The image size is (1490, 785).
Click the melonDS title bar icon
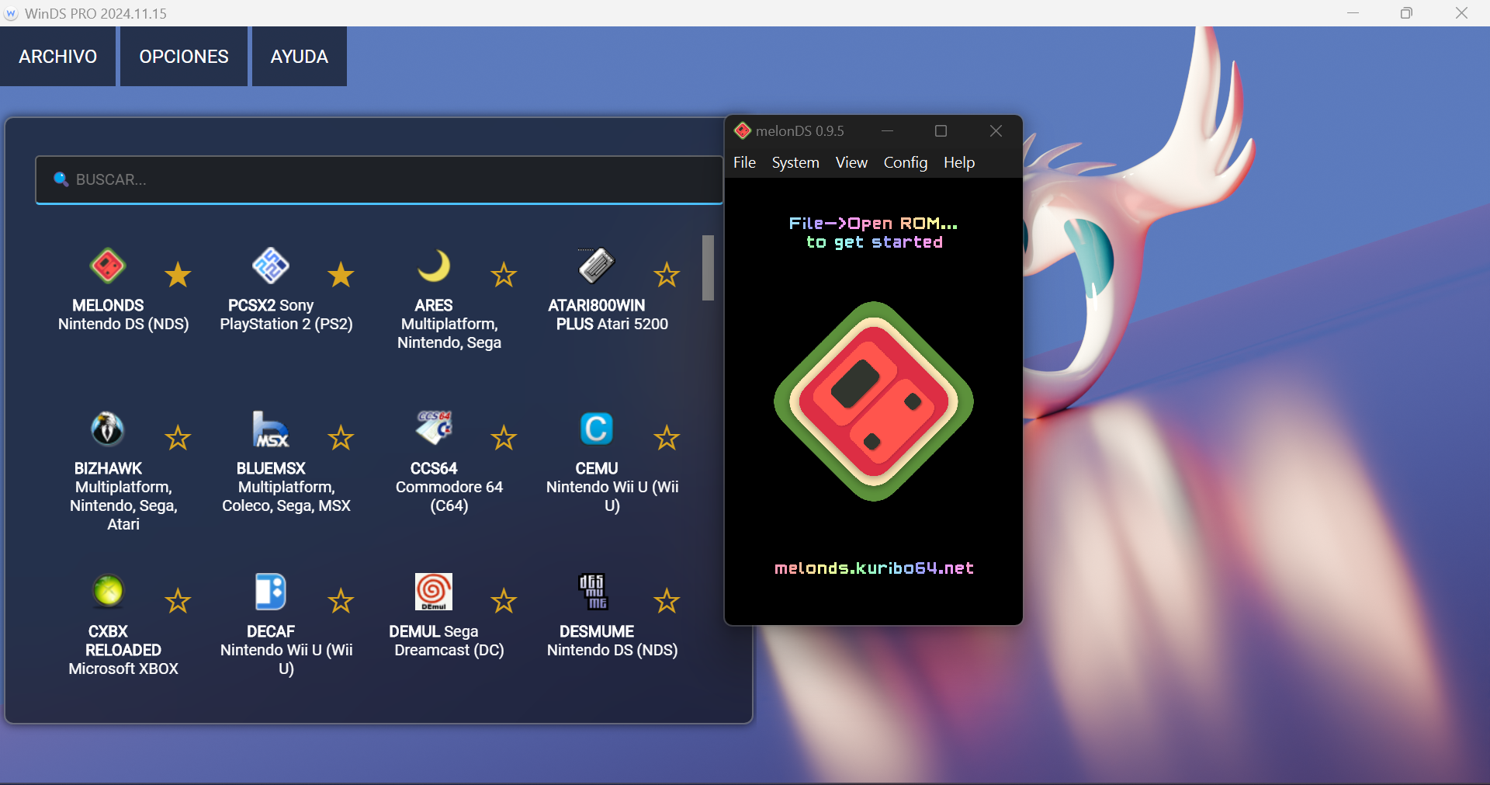pyautogui.click(x=742, y=130)
